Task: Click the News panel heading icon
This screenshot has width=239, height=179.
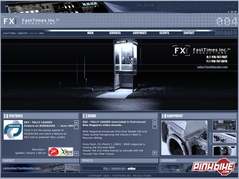Action: click(85, 116)
